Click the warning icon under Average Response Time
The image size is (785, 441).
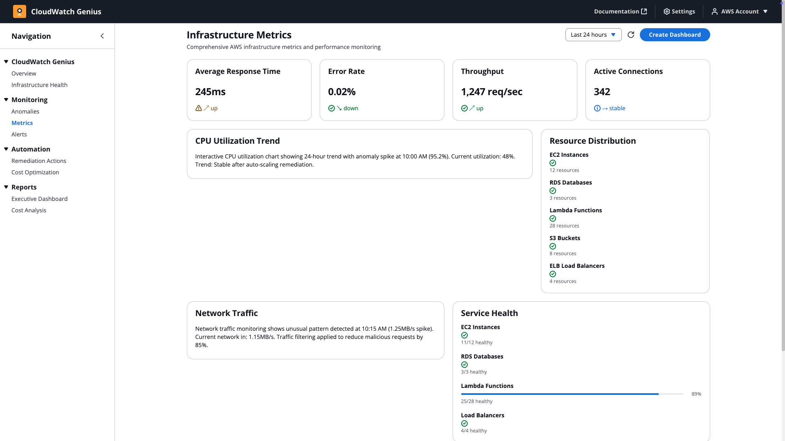199,108
